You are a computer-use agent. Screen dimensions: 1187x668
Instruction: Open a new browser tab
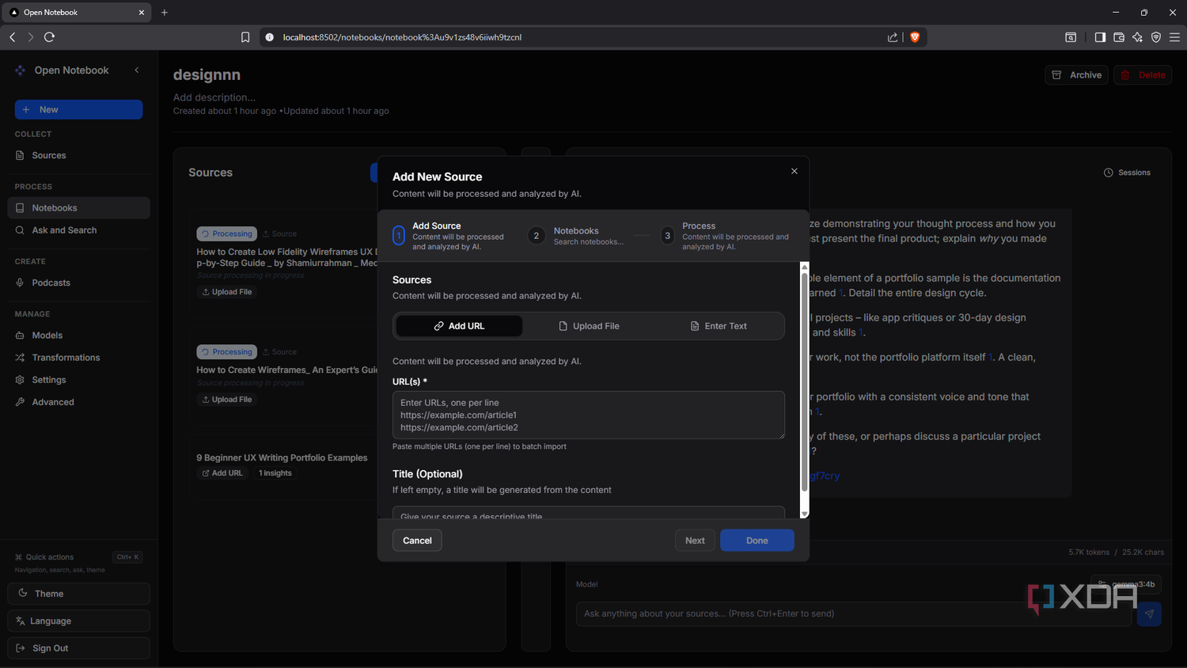[165, 13]
